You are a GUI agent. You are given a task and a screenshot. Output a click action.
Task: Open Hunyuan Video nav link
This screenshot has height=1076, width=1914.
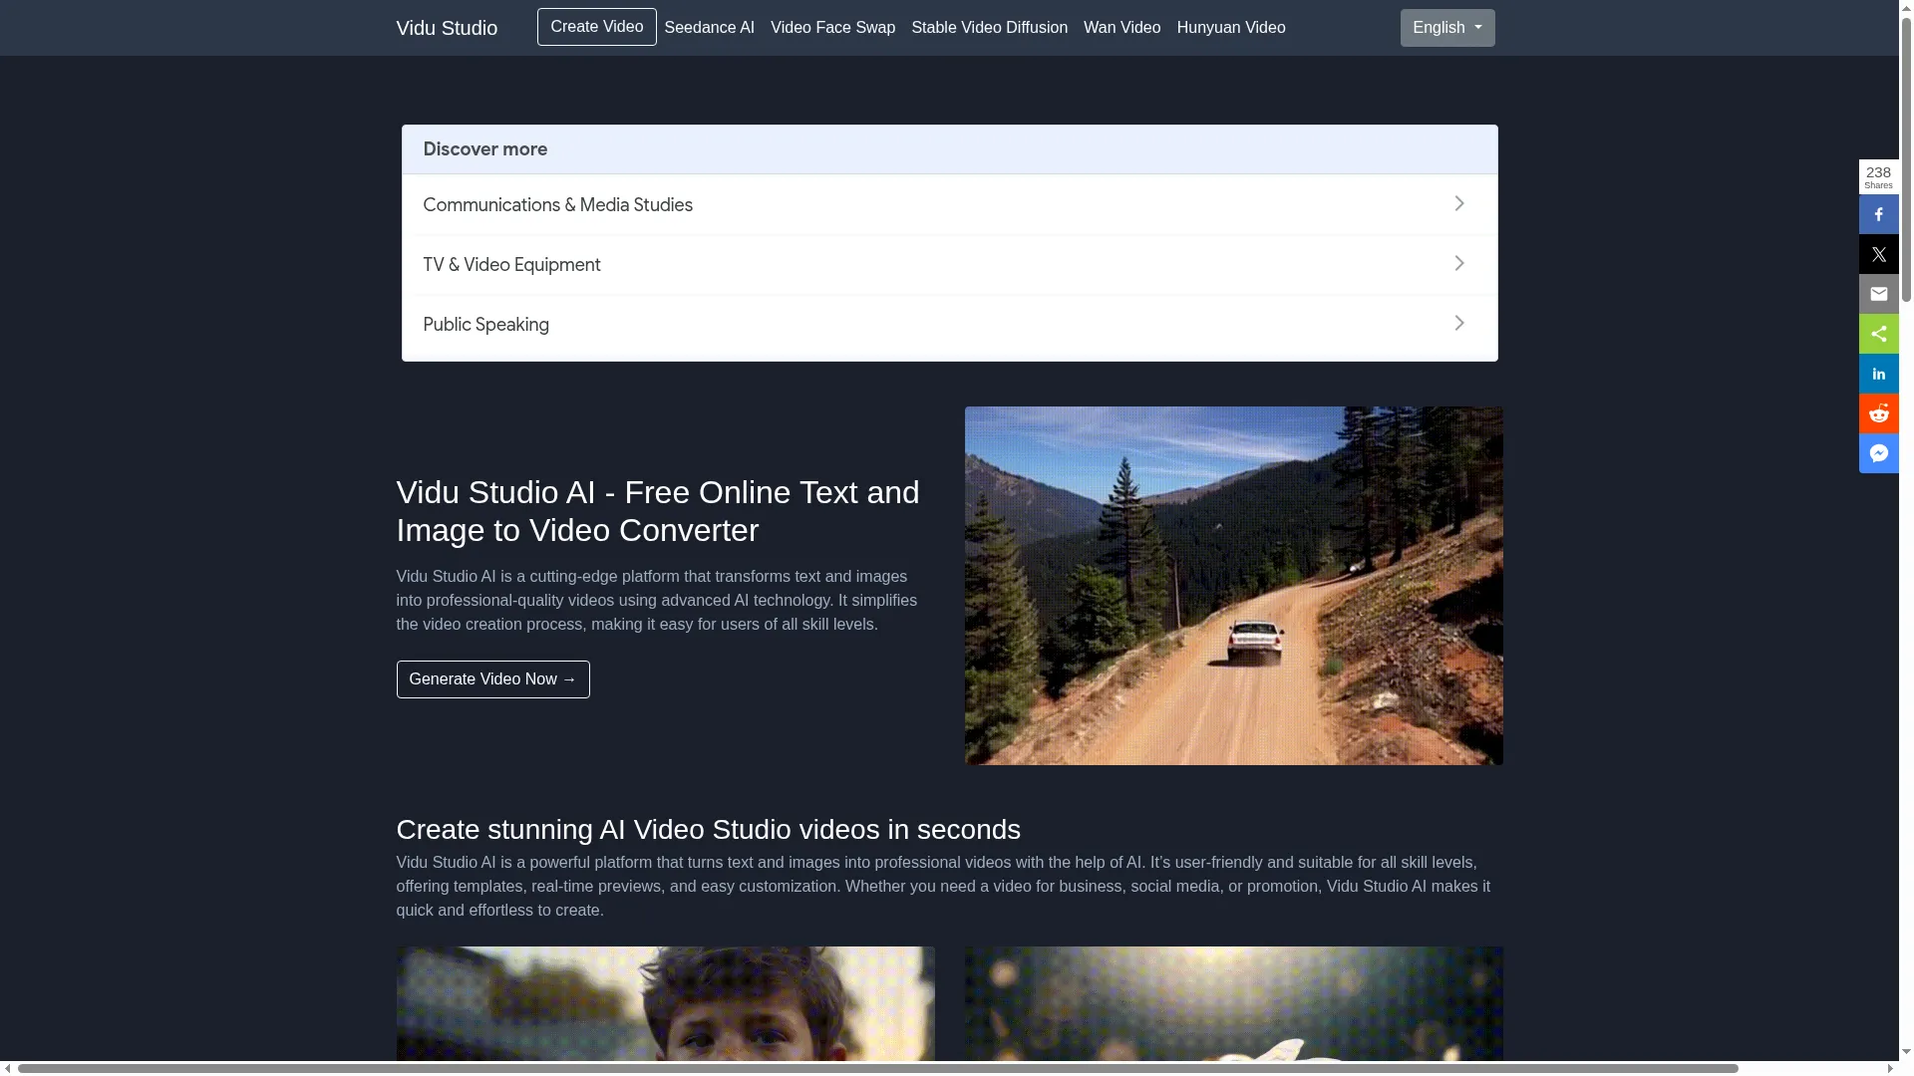coord(1230,28)
